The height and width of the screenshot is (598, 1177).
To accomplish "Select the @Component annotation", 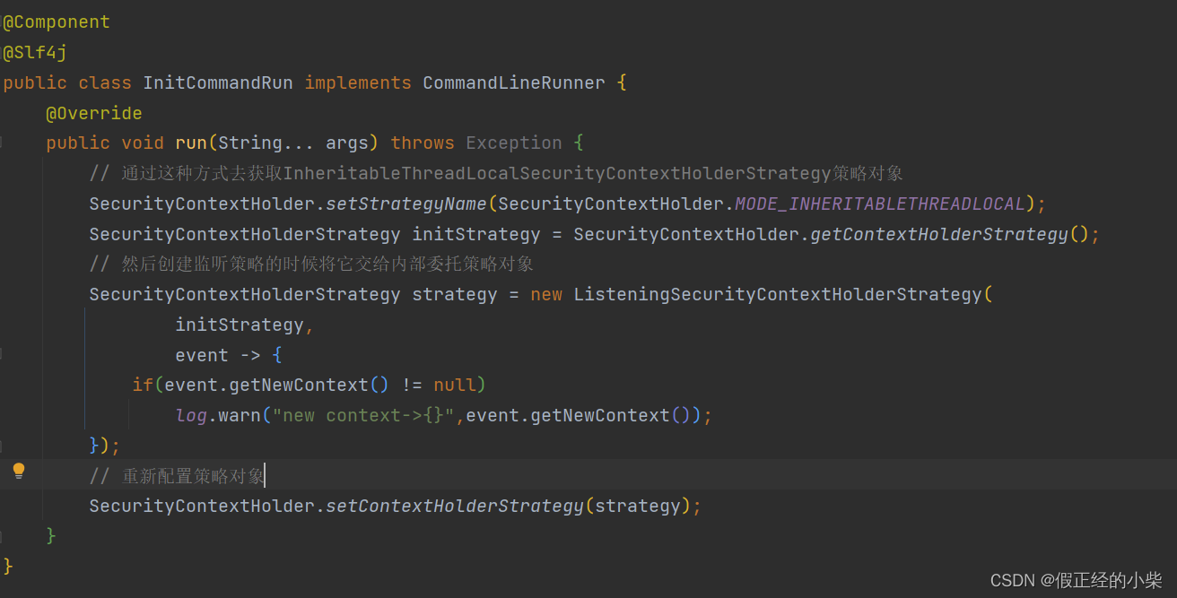I will point(56,22).
